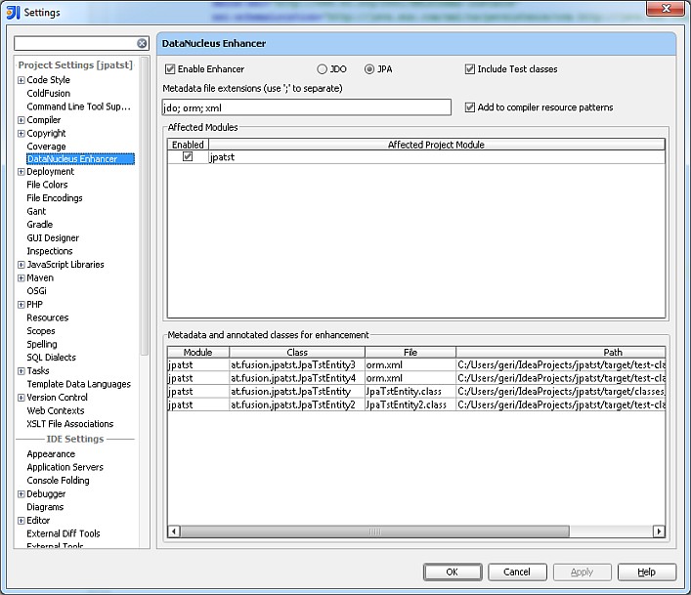
Task: Expand the PHP tree node
Action: (21, 305)
